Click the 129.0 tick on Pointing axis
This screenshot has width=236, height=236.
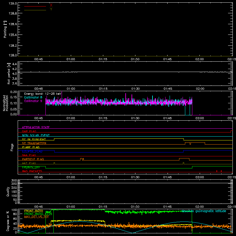point(13,3)
